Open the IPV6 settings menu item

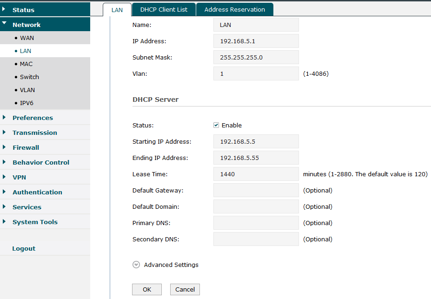coord(27,103)
